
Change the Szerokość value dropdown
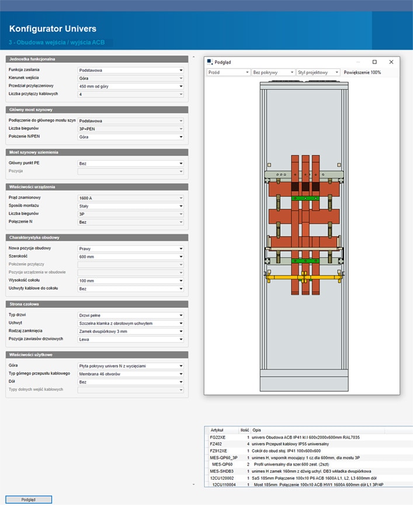pos(131,257)
